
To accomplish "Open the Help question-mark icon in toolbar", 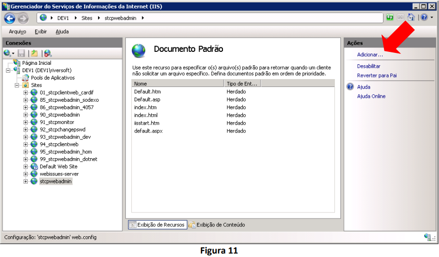I will click(x=424, y=17).
